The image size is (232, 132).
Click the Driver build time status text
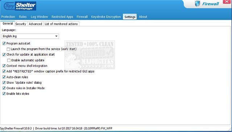pos(59,128)
